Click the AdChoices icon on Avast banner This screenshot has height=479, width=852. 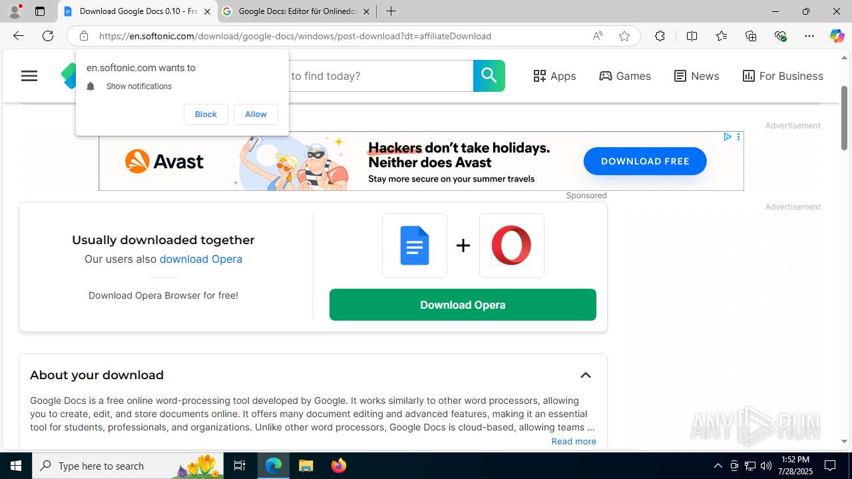click(x=727, y=137)
